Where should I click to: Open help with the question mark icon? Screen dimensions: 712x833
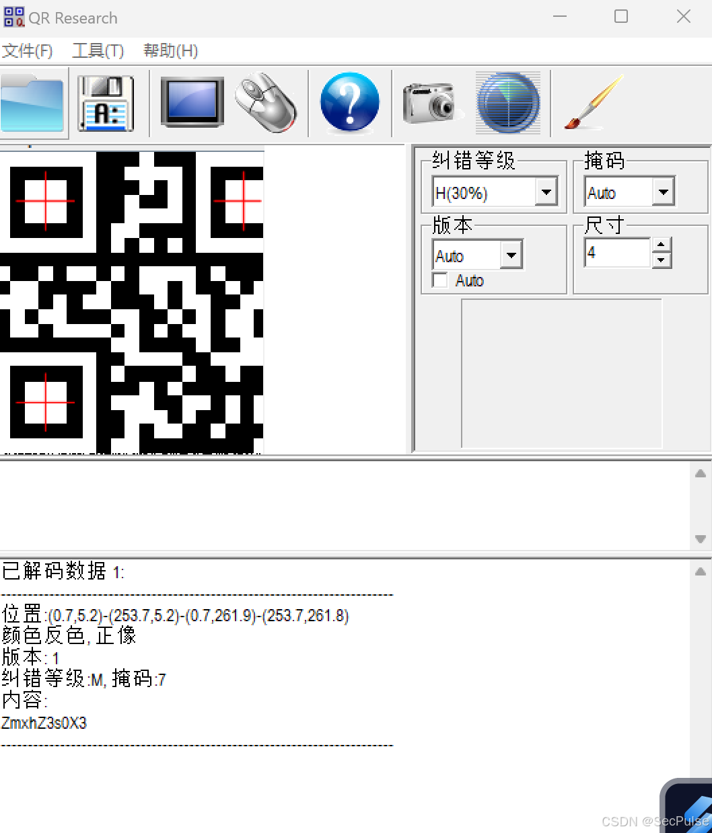click(x=350, y=102)
